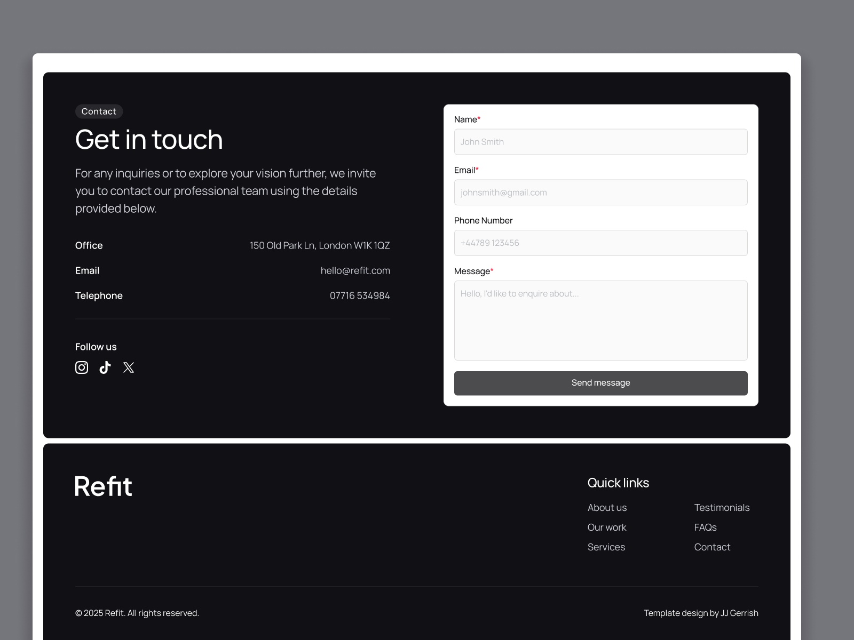Open the TikTok profile icon
Viewport: 854px width, 640px height.
(105, 367)
